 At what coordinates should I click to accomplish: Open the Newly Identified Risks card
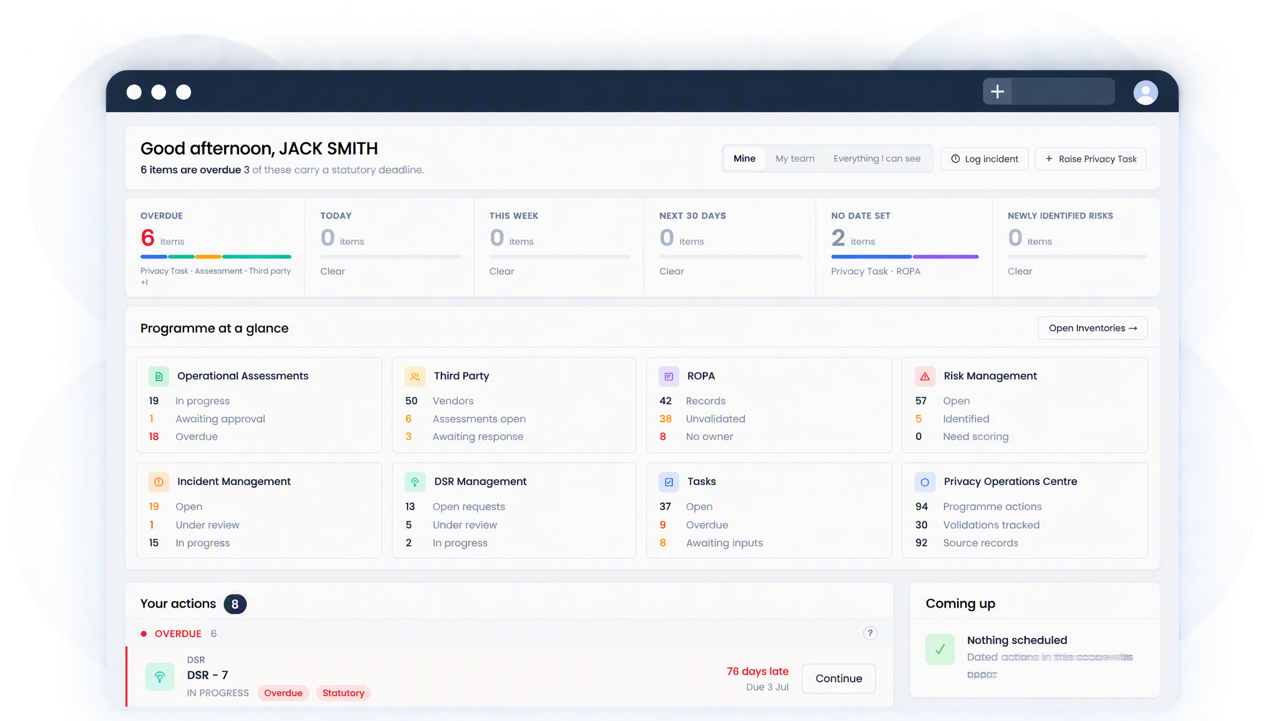(x=1076, y=247)
